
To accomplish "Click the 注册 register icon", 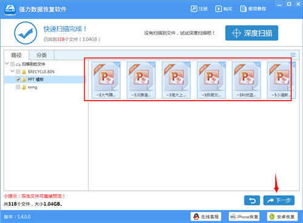I will pos(194,9).
